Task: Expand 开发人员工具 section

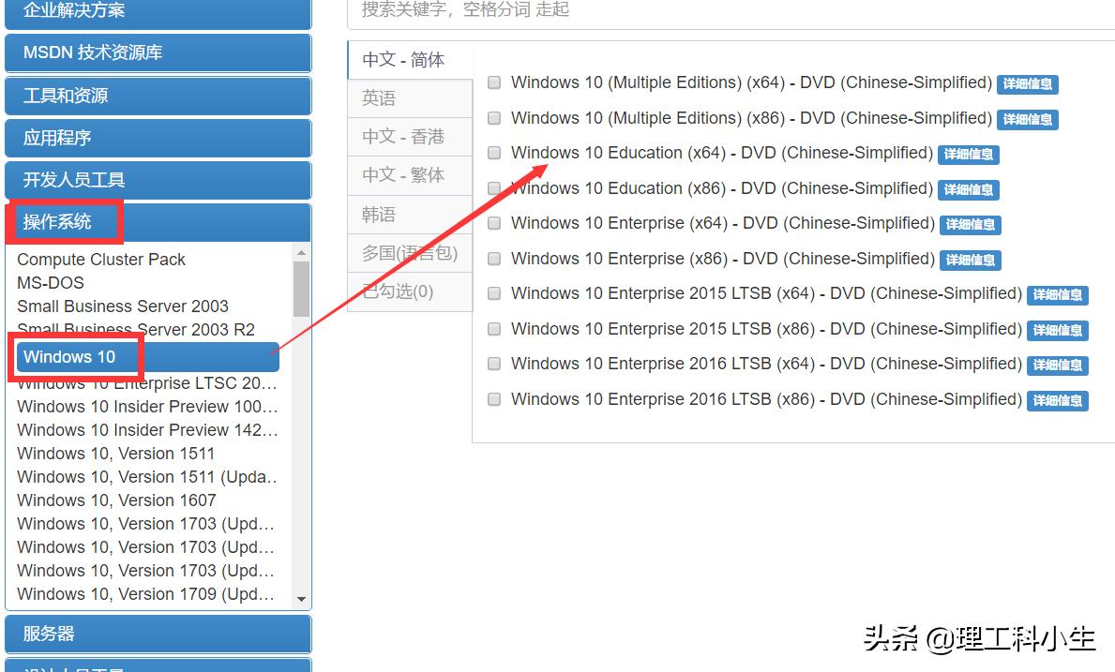Action: (158, 180)
